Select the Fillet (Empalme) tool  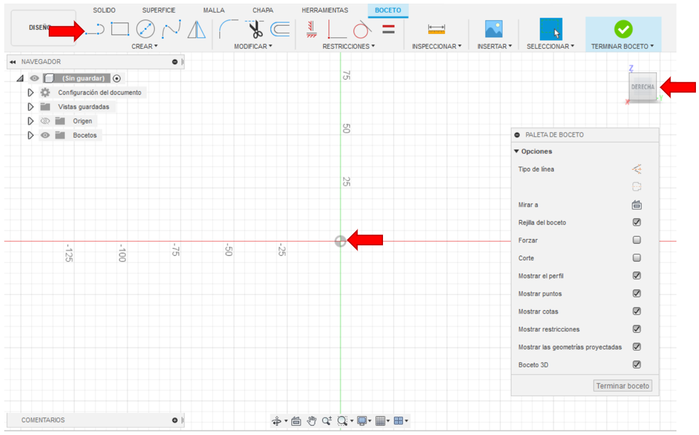click(228, 29)
